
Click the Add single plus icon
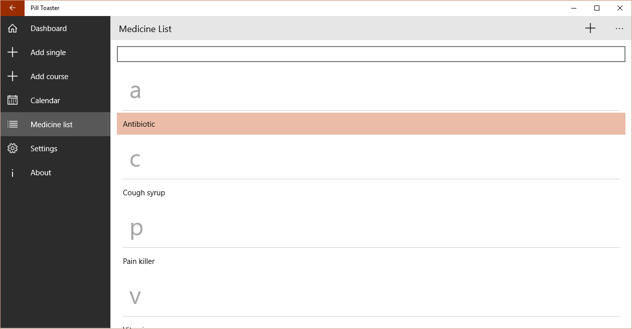(13, 53)
